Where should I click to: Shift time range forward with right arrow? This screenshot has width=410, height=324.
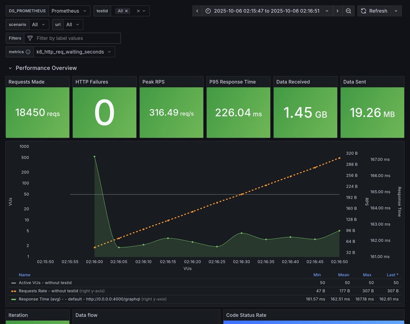[337, 11]
